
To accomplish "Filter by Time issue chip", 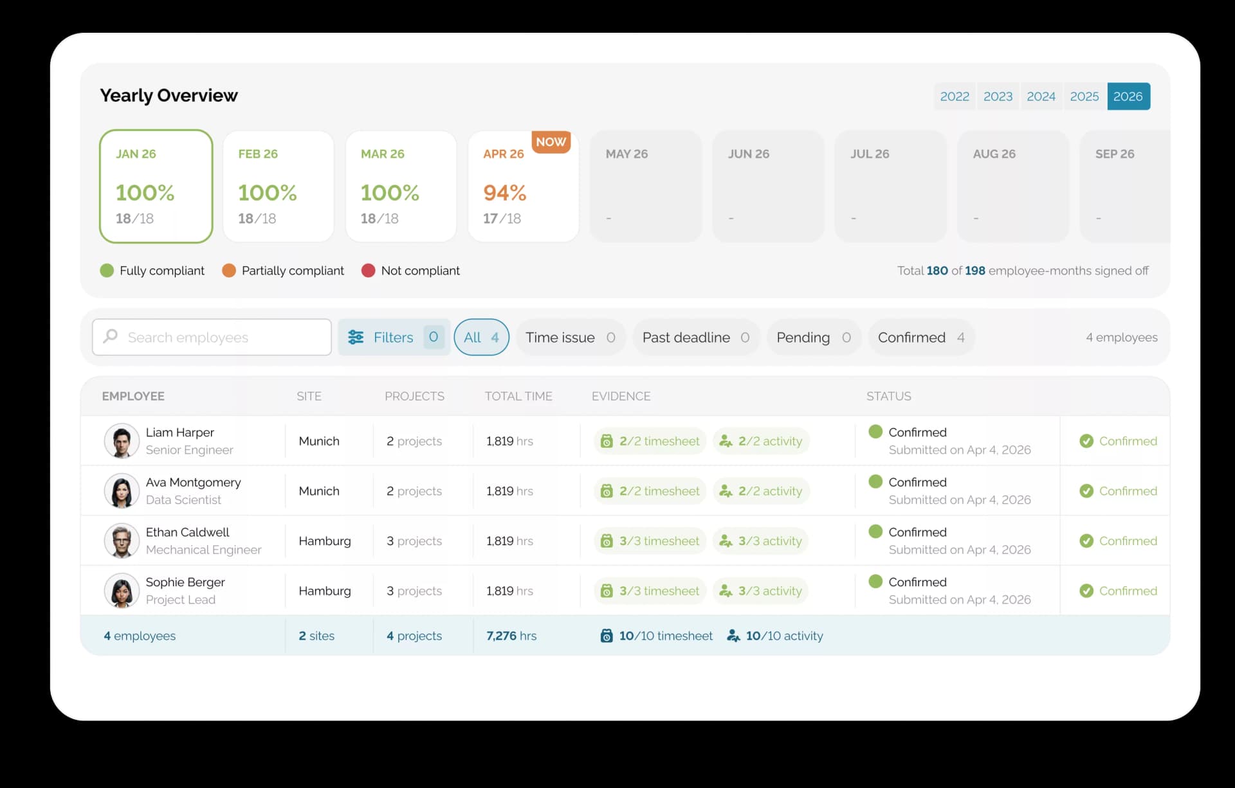I will (570, 337).
